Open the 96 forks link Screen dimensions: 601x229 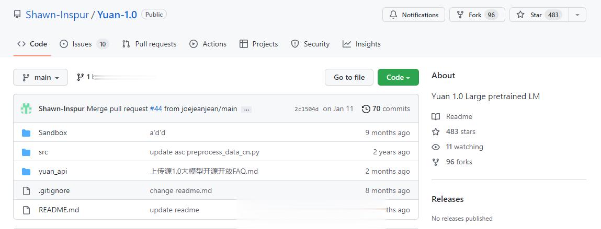pyautogui.click(x=459, y=162)
